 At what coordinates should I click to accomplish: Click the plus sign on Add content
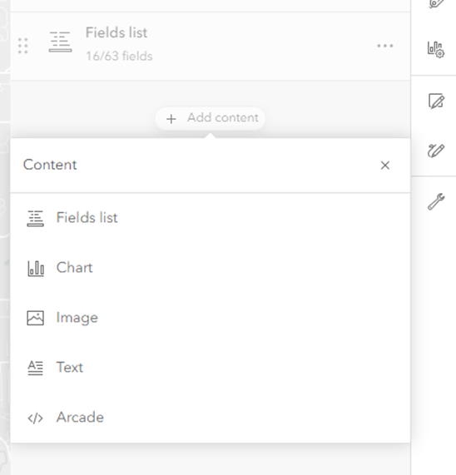coord(171,119)
